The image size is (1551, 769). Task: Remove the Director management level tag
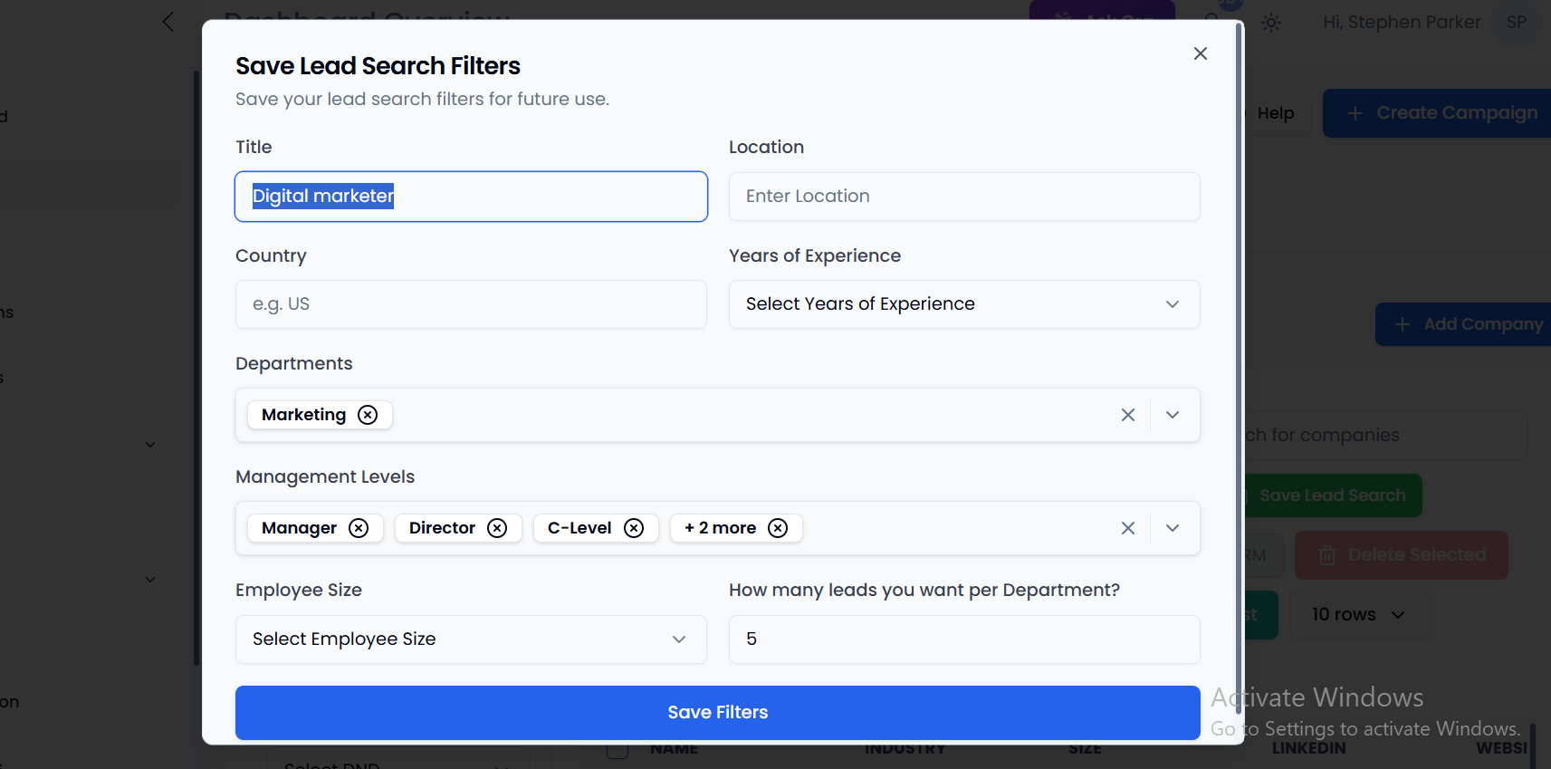pos(497,528)
